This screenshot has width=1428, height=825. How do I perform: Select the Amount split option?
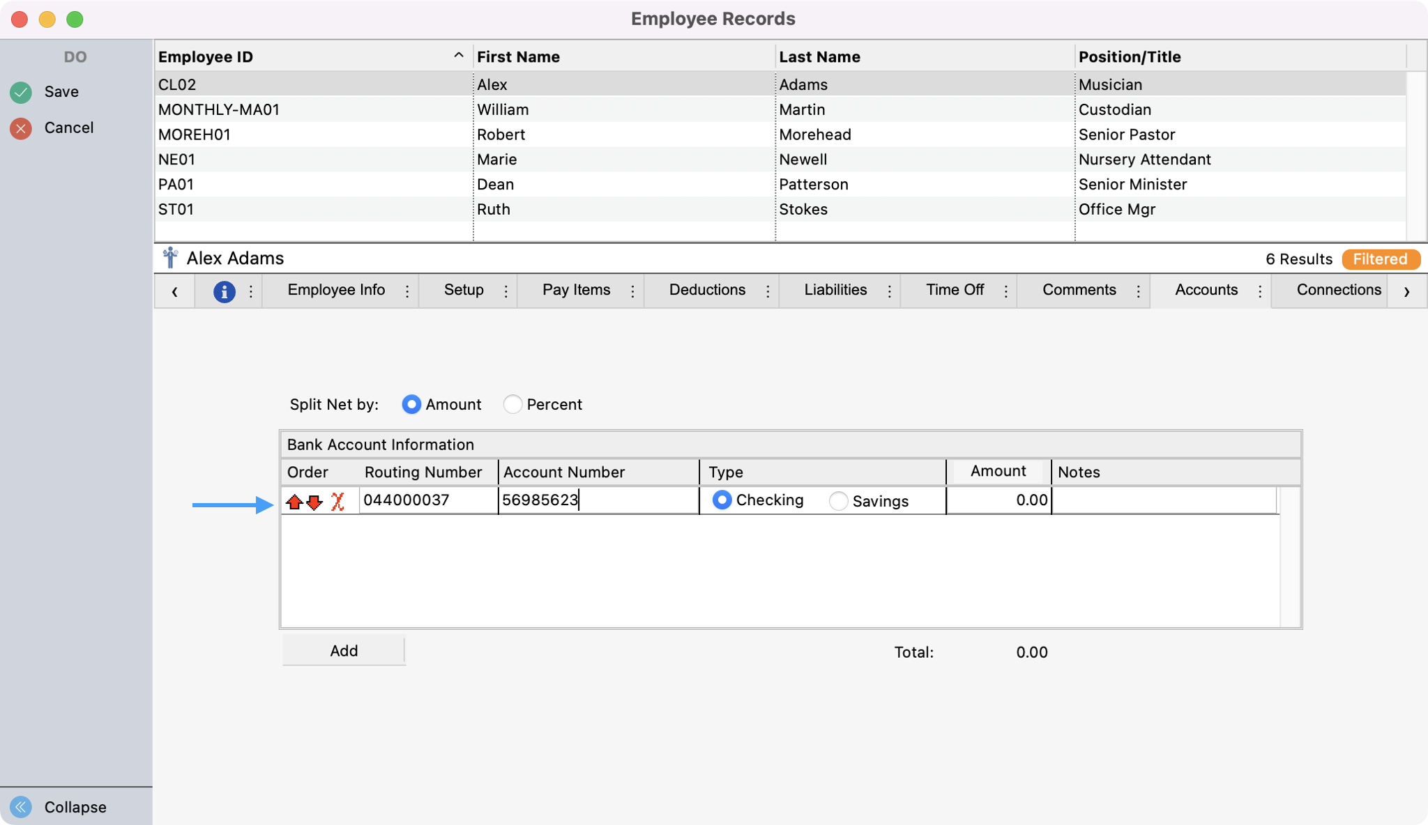click(x=411, y=404)
